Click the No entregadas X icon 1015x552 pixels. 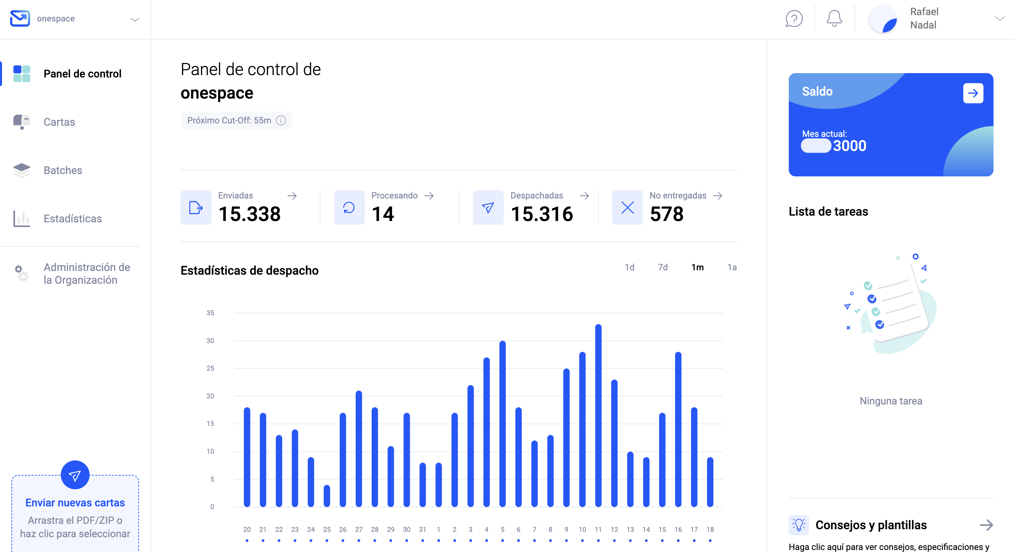627,208
